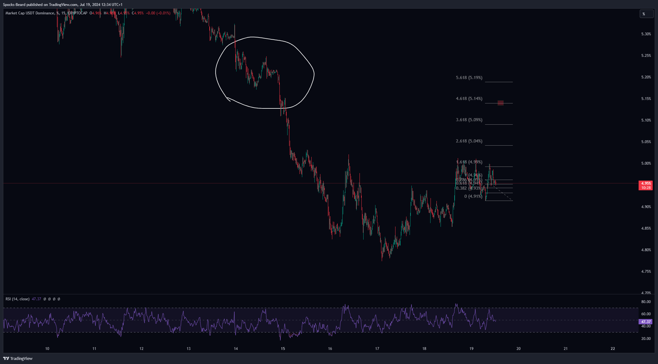The width and height of the screenshot is (658, 364).
Task: Click the 5.30% price axis label
Action: tap(646, 34)
